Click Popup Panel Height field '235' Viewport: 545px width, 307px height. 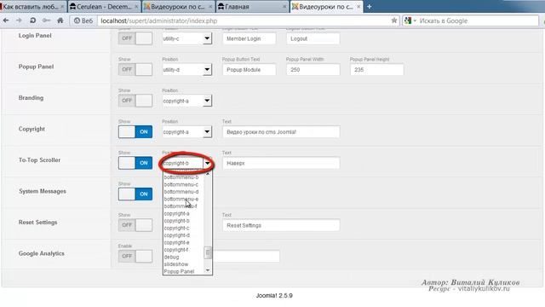(x=376, y=70)
